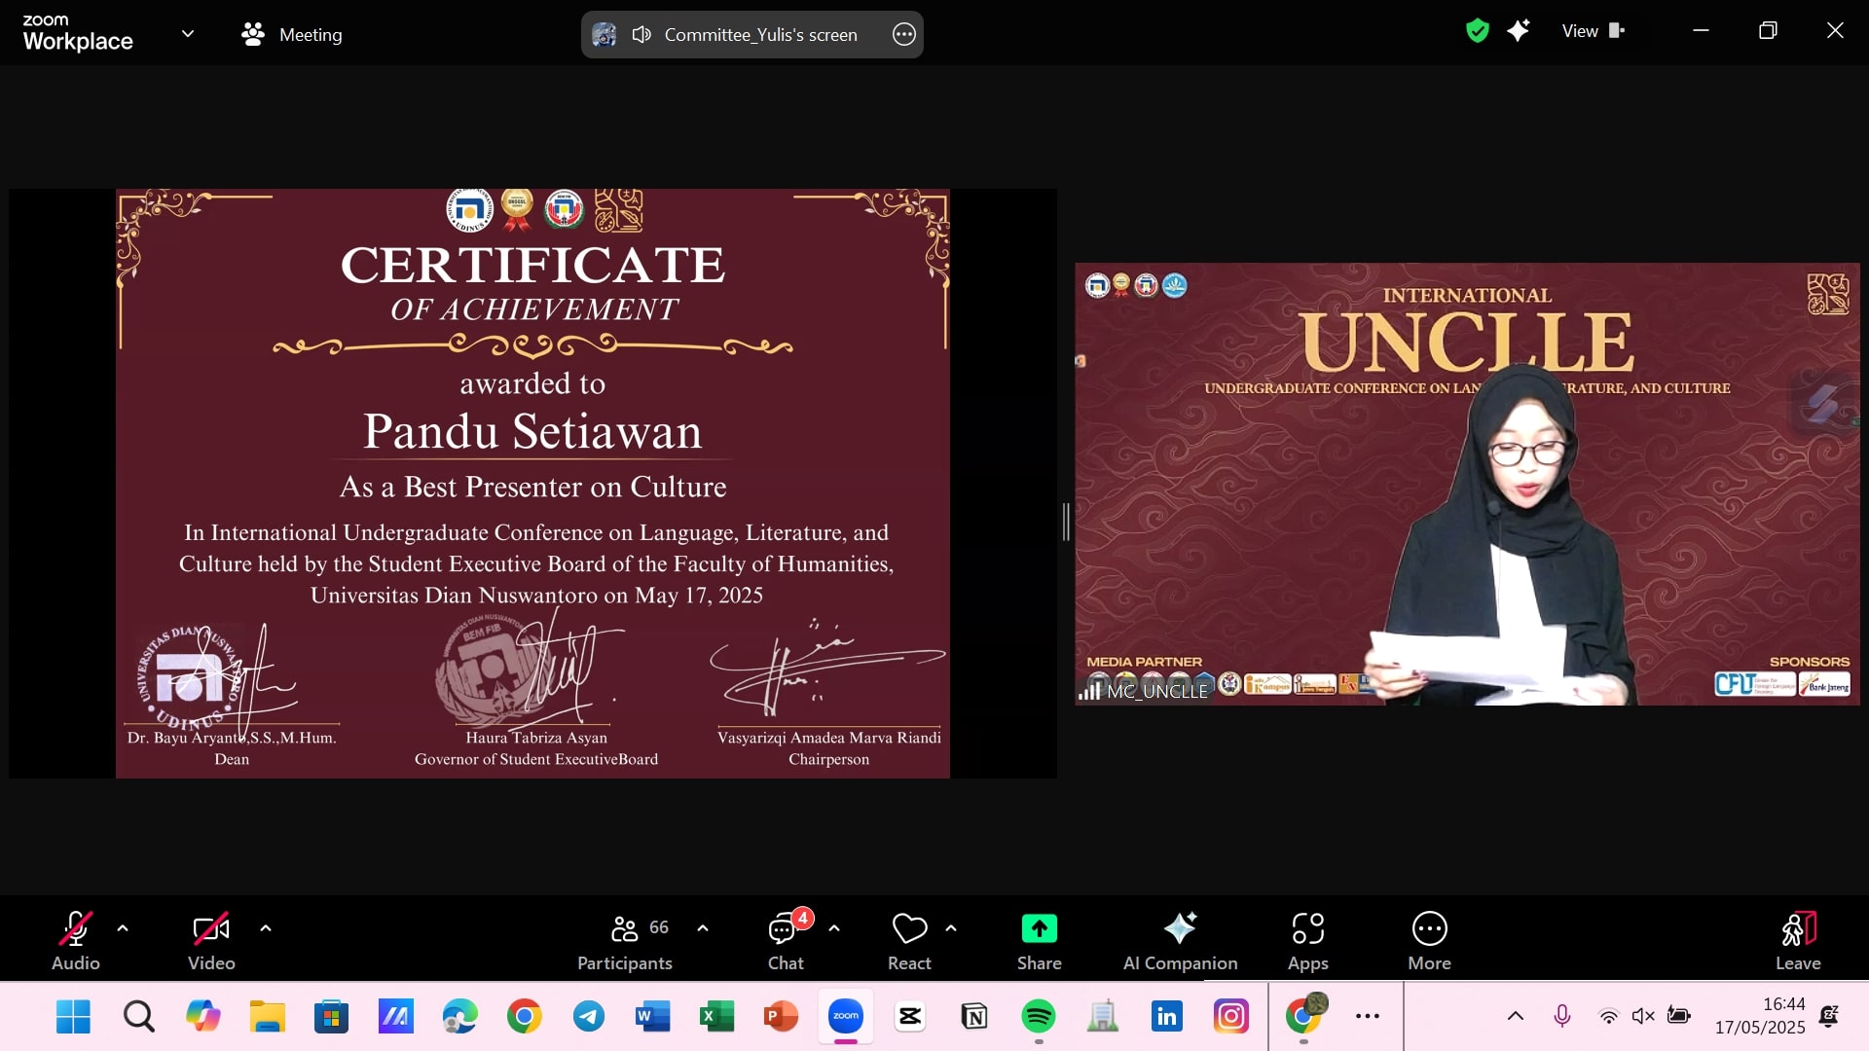Expand video options arrow next to Video
Viewport: 1869px width, 1051px height.
coord(266,928)
